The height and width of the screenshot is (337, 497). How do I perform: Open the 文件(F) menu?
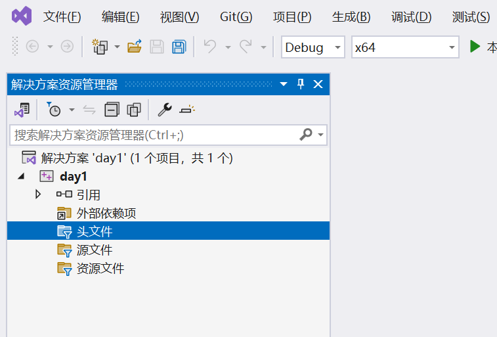(x=62, y=17)
